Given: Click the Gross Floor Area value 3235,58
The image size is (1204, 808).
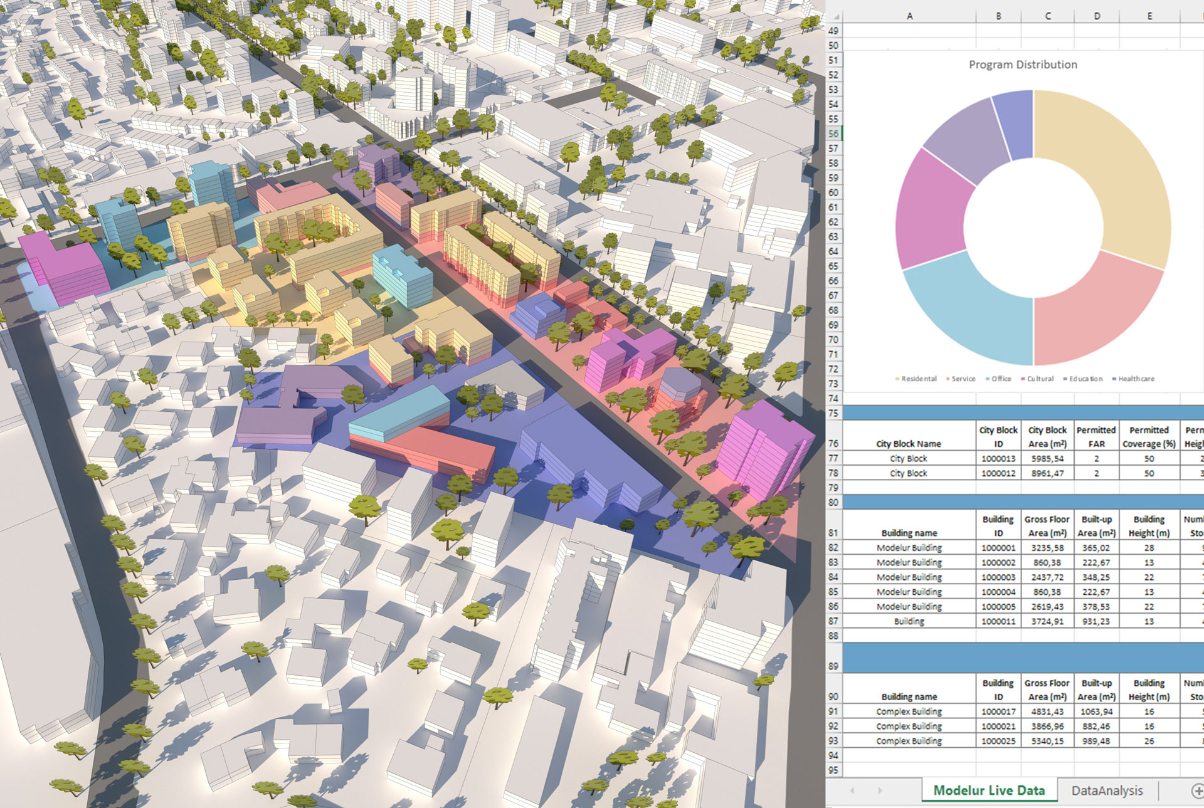Looking at the screenshot, I should coord(1047,548).
